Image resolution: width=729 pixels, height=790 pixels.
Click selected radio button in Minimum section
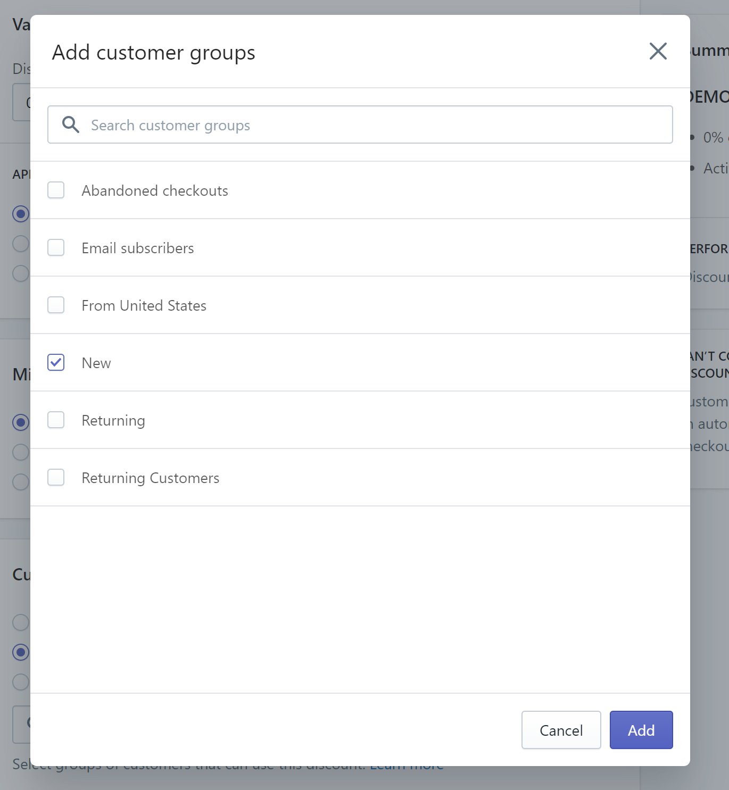[x=21, y=422]
